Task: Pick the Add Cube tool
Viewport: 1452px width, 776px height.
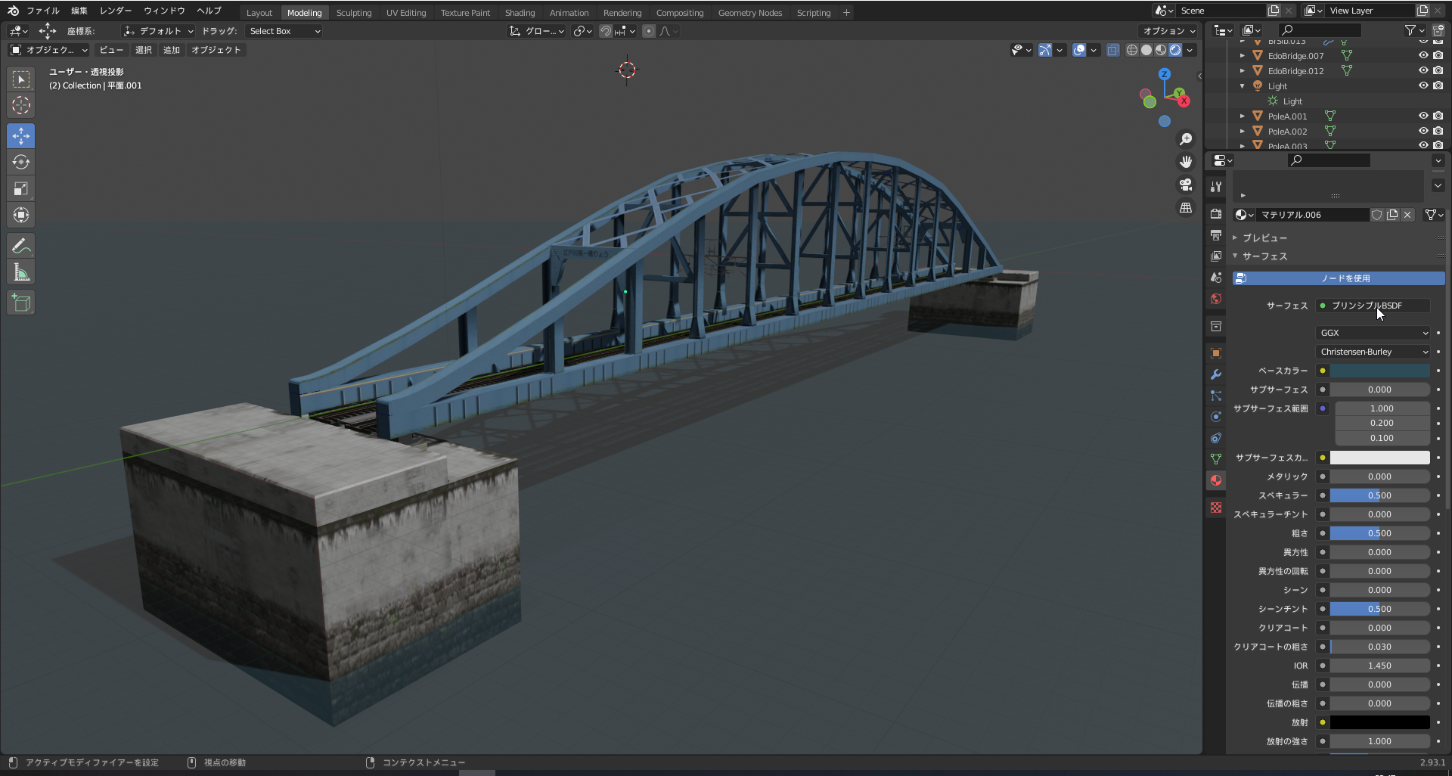Action: [x=21, y=303]
